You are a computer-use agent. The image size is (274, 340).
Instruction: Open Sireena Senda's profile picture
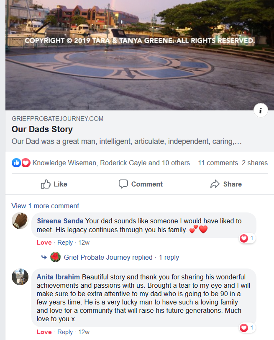tap(20, 221)
